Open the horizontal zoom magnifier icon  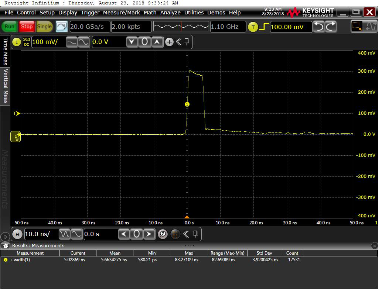163,234
